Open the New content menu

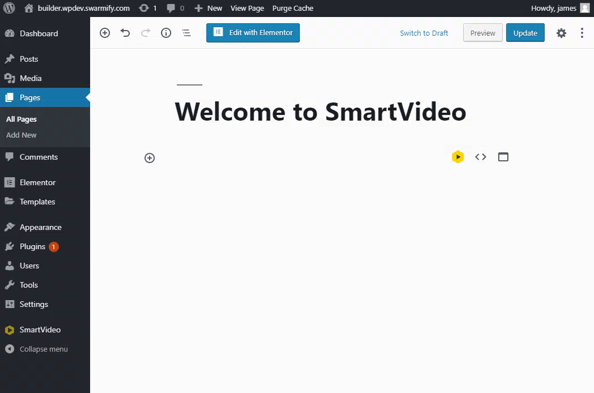(209, 8)
